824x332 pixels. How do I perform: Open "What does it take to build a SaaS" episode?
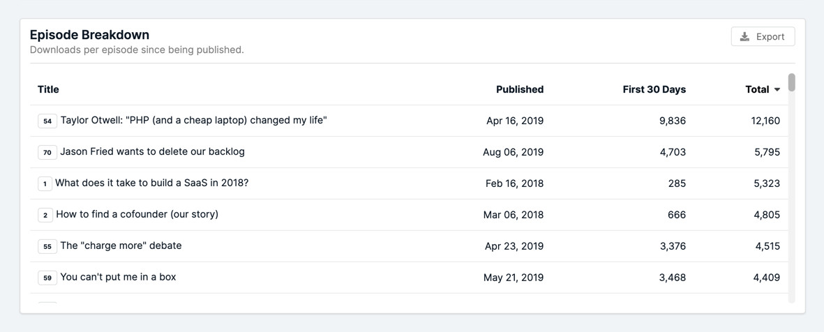151,183
